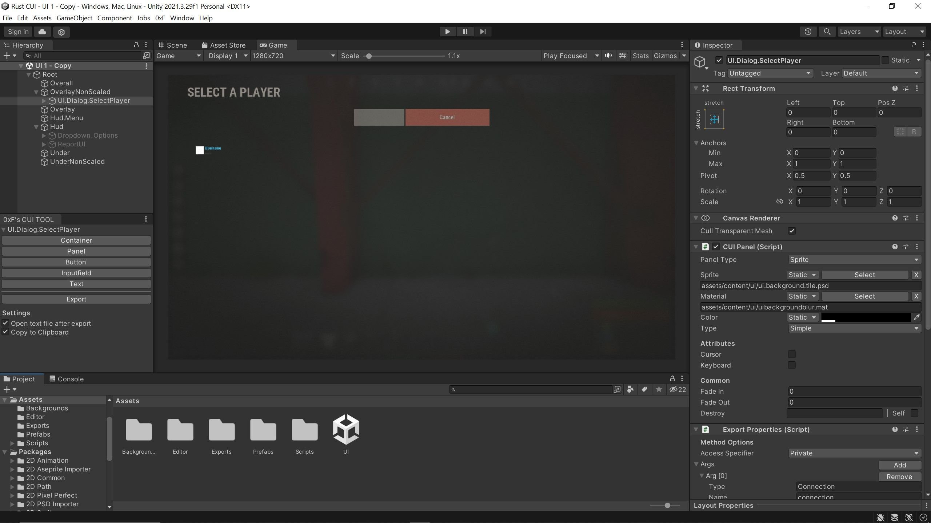The image size is (931, 523).
Task: Click the Step frame button
Action: point(483,32)
